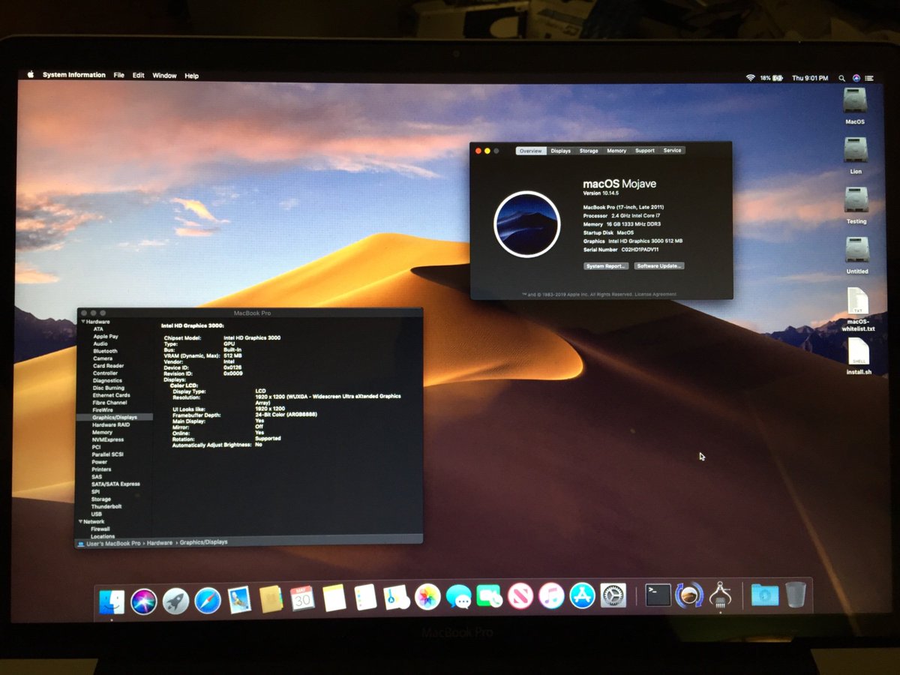Select Apple Pay in the sidebar

point(106,337)
